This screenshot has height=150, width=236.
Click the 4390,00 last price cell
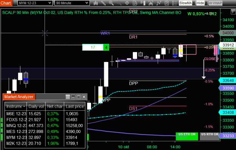click(75, 131)
